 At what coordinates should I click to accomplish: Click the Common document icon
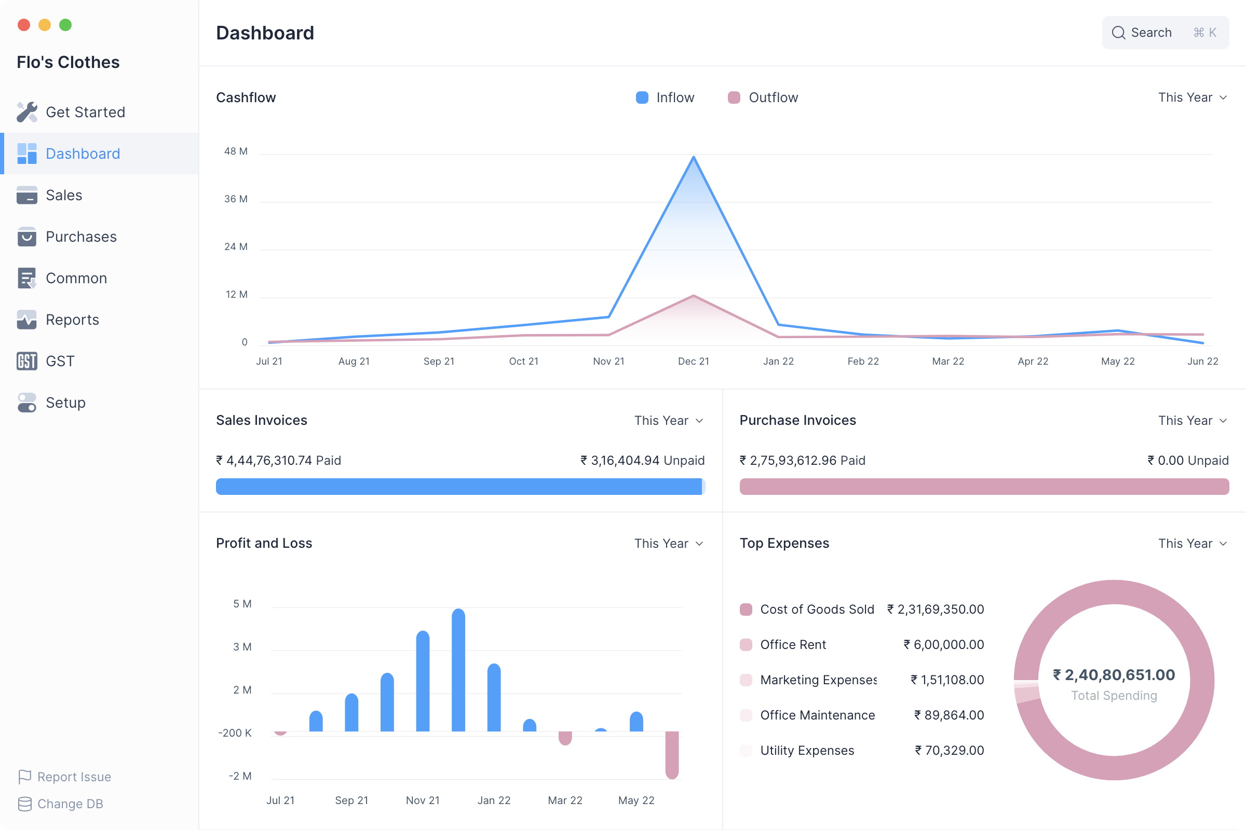coord(26,278)
